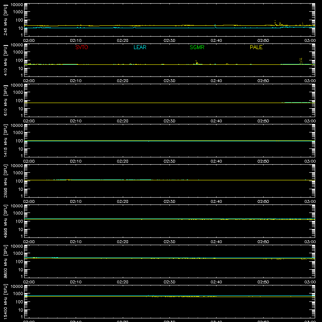The width and height of the screenshot is (322, 322).
Task: Click the cyan spike near 02:40 at 245 MHz
Action: (215, 26)
